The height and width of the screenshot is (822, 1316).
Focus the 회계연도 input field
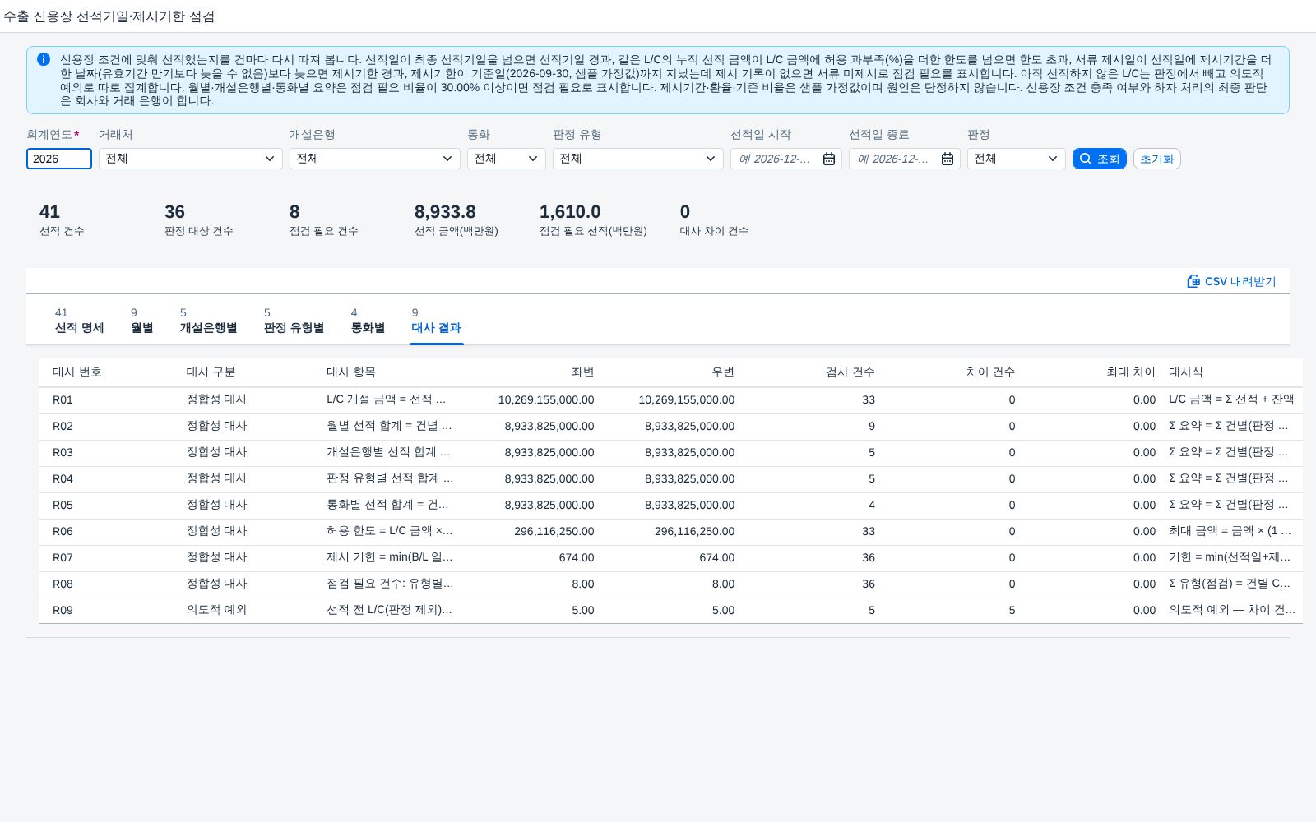click(x=59, y=159)
